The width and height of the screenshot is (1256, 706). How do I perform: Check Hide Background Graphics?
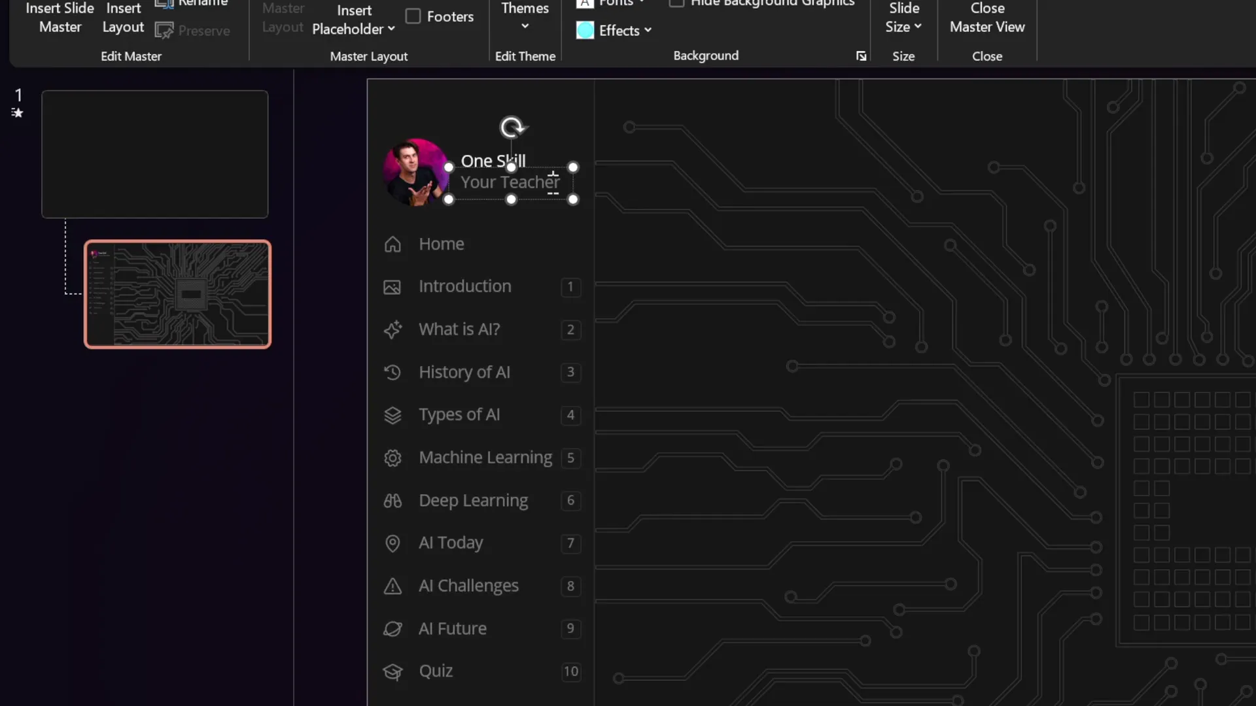pos(676,3)
